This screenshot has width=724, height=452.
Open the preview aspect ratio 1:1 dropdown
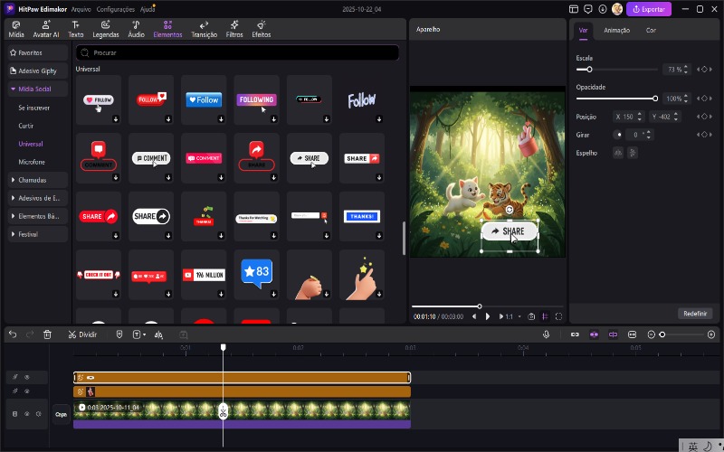[x=512, y=316]
